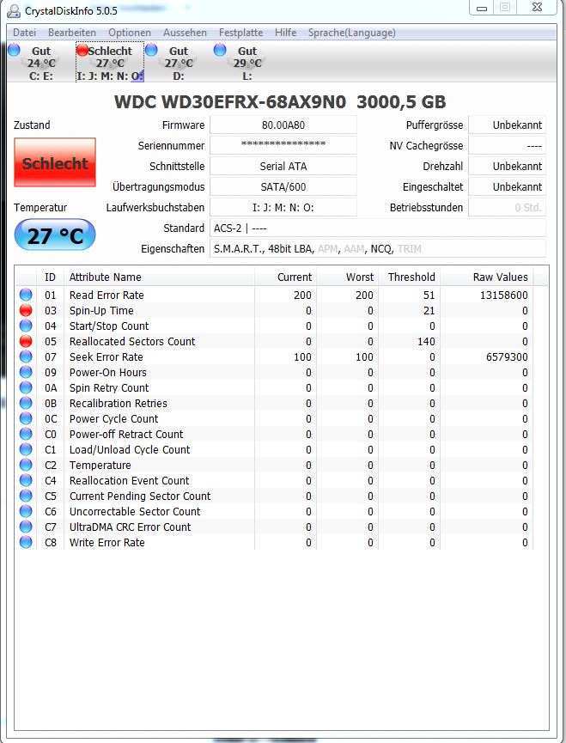Click the blue status icon for Uncorrectable Sector Count

pyautogui.click(x=26, y=512)
